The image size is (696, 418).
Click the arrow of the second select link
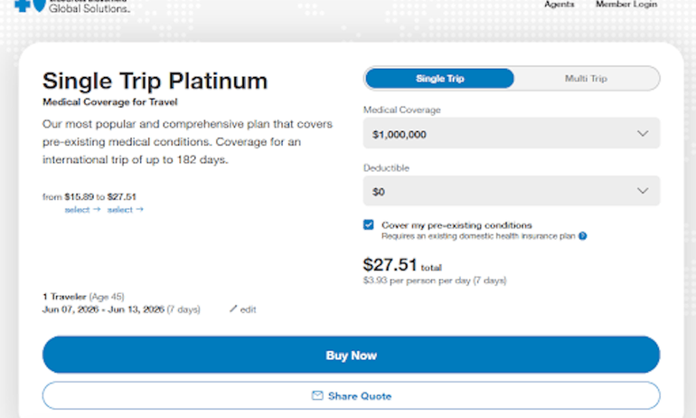(139, 210)
